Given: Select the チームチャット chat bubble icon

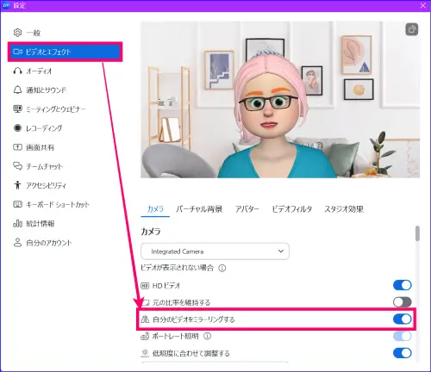Looking at the screenshot, I should (x=17, y=166).
